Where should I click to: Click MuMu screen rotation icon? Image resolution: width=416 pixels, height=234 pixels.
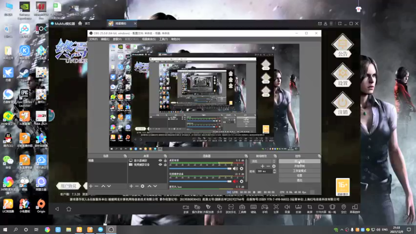(x=355, y=209)
